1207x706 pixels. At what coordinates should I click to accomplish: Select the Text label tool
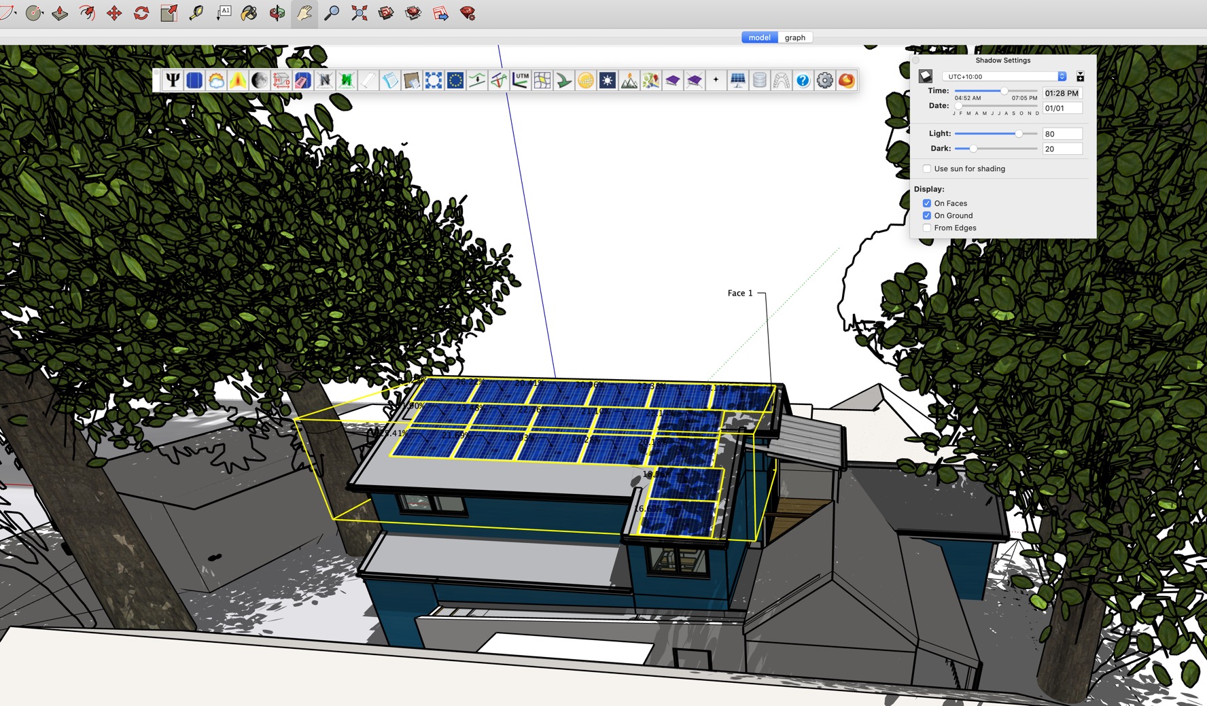[x=223, y=13]
